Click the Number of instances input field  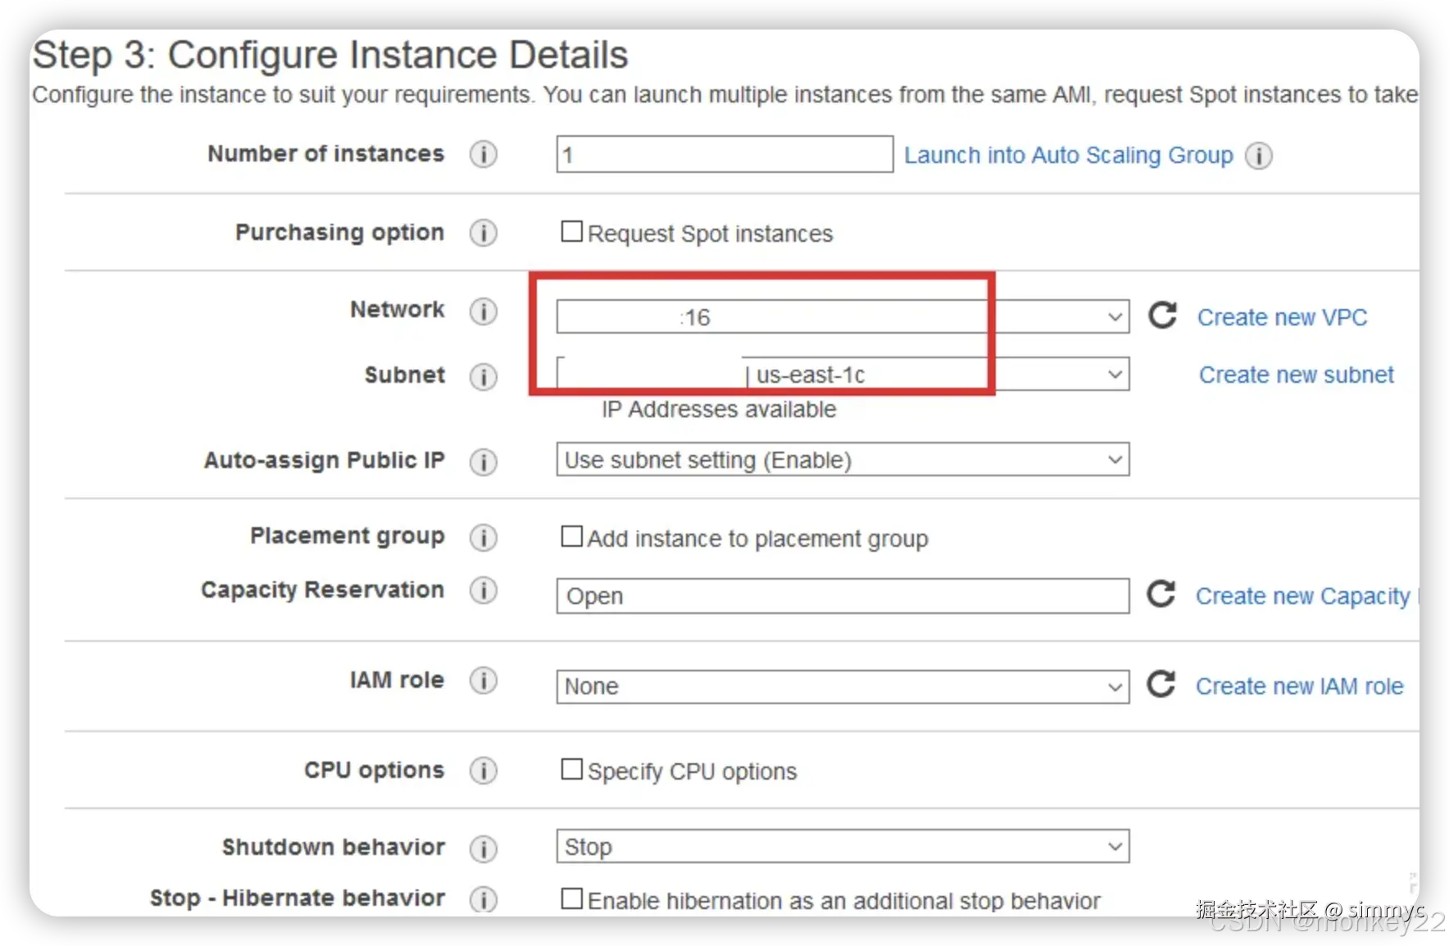pos(724,155)
